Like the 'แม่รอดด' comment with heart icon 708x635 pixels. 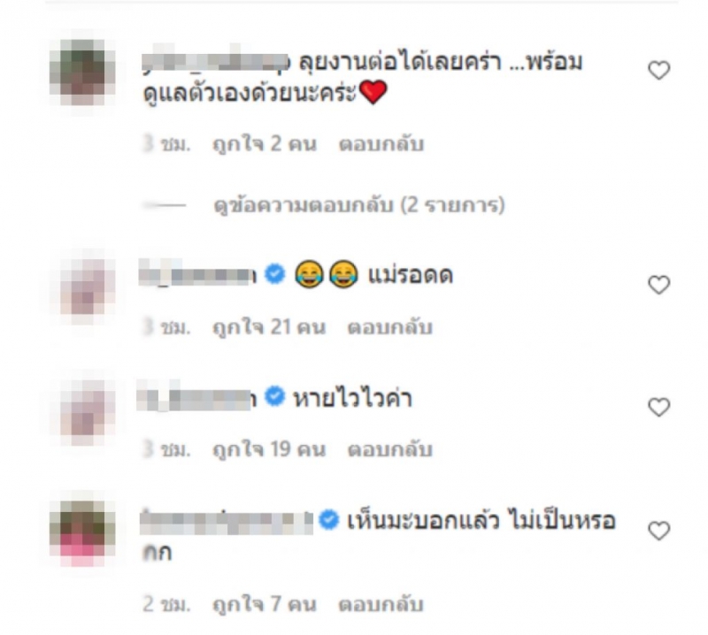click(658, 285)
